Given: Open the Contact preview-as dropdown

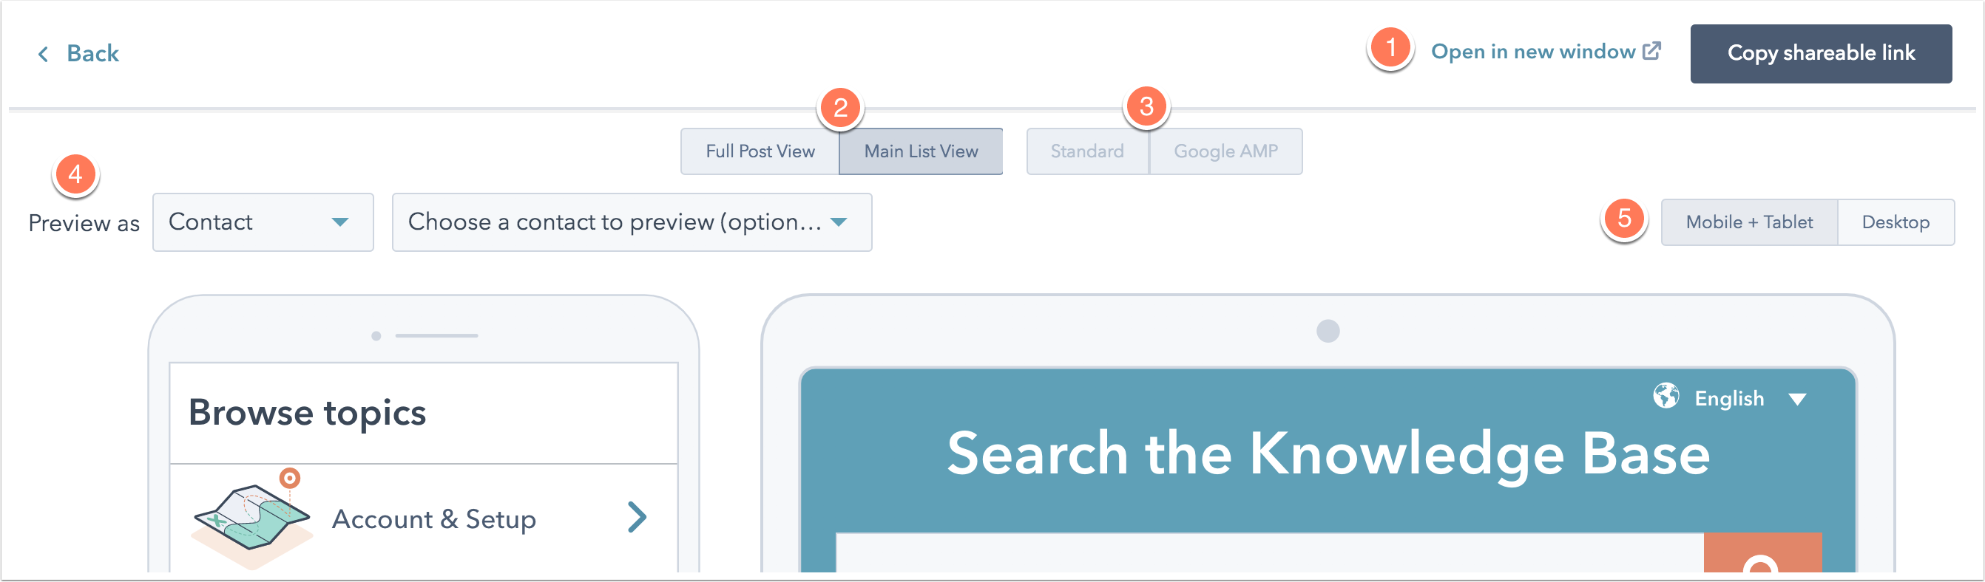Looking at the screenshot, I should (263, 222).
